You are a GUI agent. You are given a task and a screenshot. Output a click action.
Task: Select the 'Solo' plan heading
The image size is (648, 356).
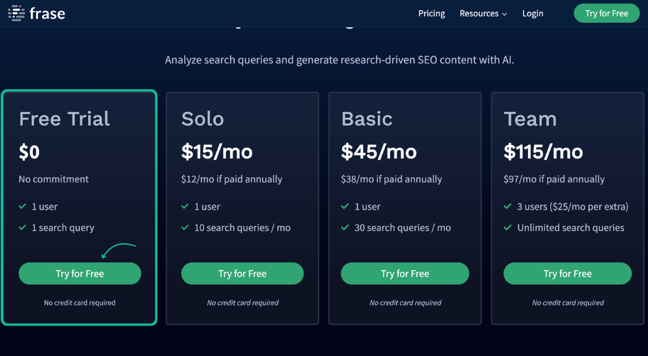point(202,119)
